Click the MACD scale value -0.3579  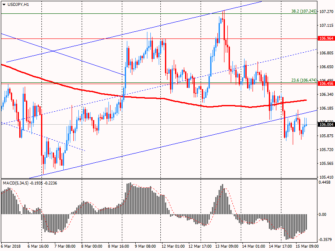coord(325,240)
